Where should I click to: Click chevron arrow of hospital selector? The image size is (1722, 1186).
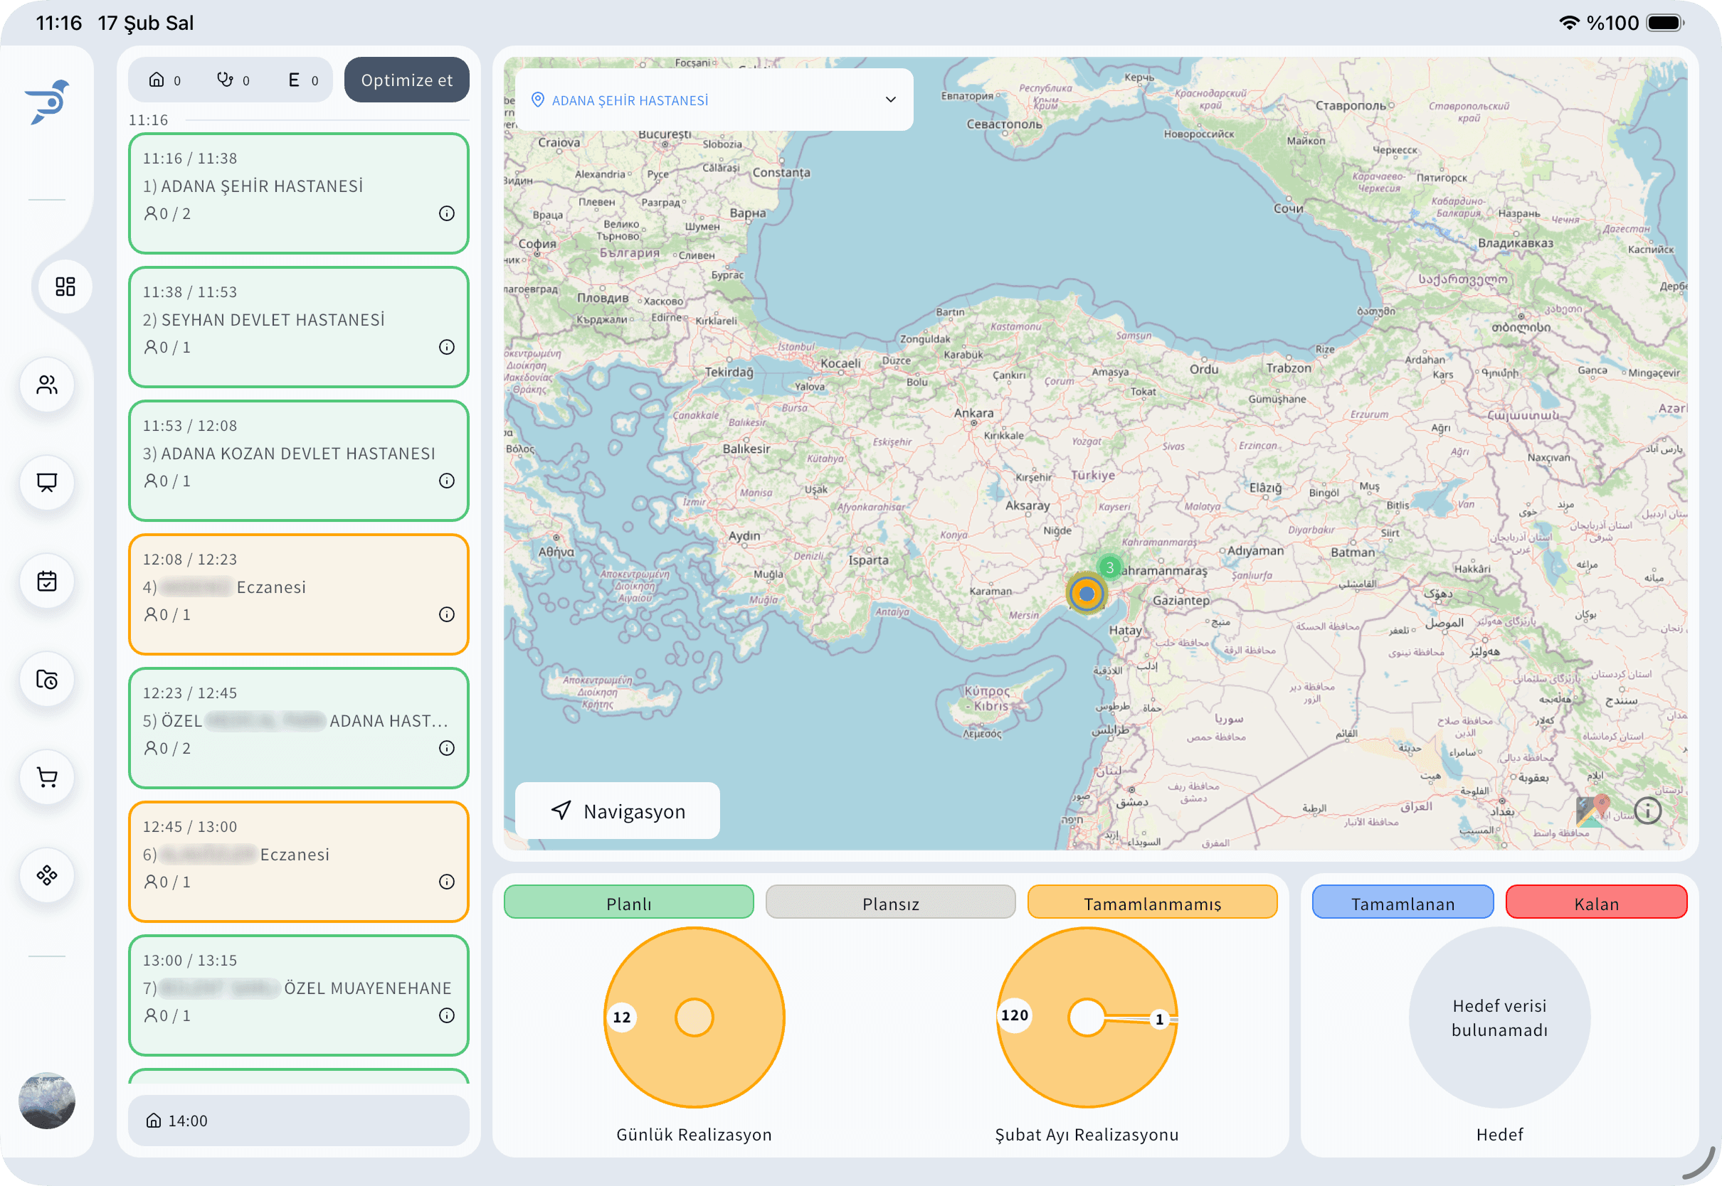coord(890,100)
